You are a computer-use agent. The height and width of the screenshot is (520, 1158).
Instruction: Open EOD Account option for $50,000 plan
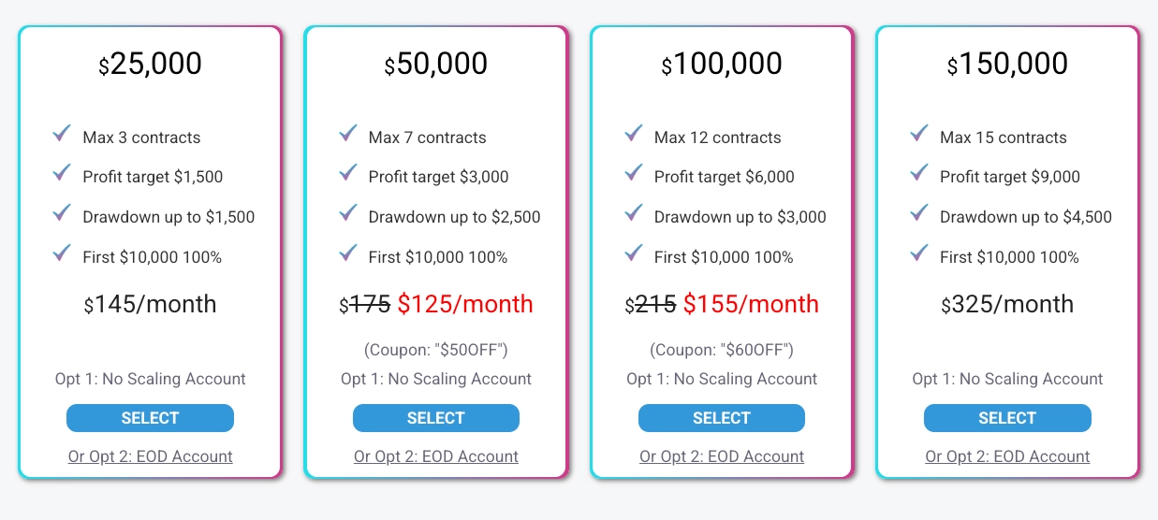click(x=436, y=456)
